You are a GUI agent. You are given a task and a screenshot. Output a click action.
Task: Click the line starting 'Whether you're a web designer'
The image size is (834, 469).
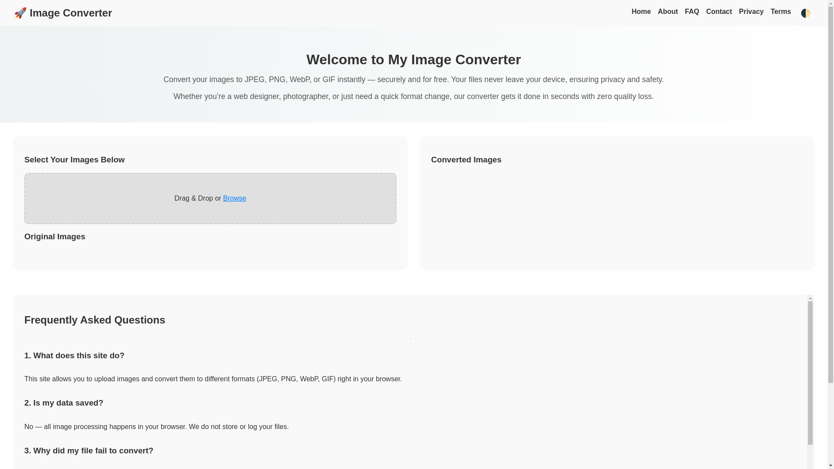click(x=413, y=96)
